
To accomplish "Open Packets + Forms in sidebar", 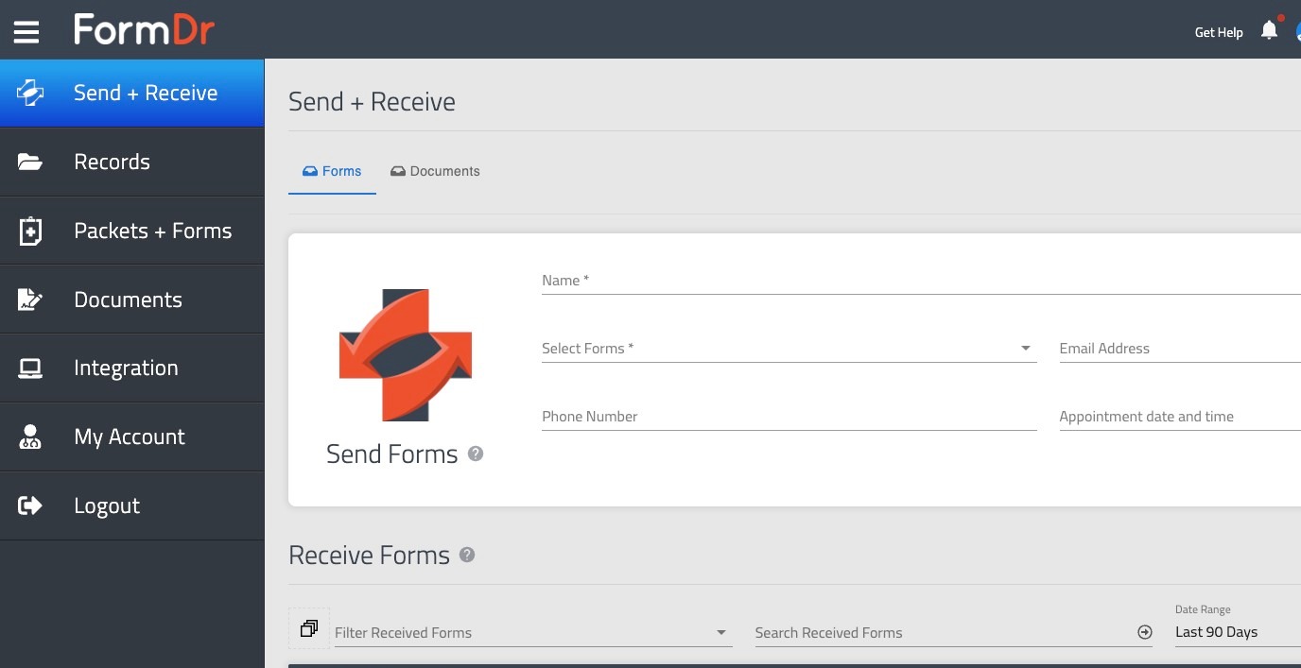I will pos(132,231).
